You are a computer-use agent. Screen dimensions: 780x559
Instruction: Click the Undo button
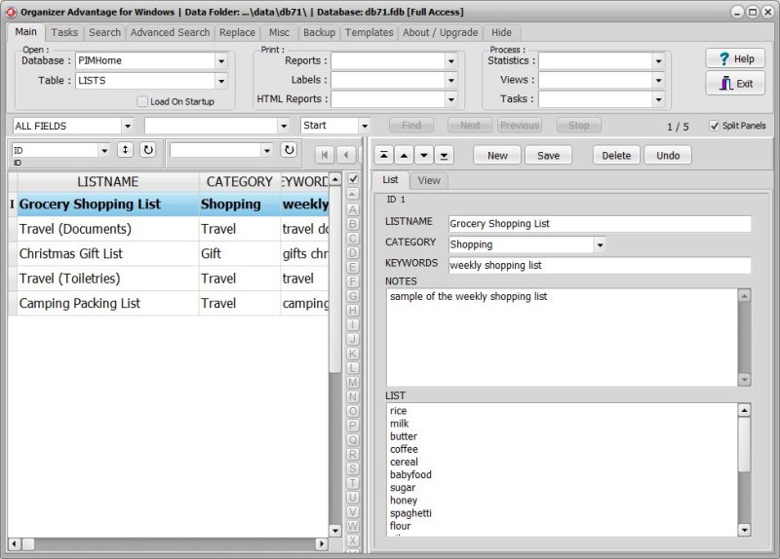point(668,156)
